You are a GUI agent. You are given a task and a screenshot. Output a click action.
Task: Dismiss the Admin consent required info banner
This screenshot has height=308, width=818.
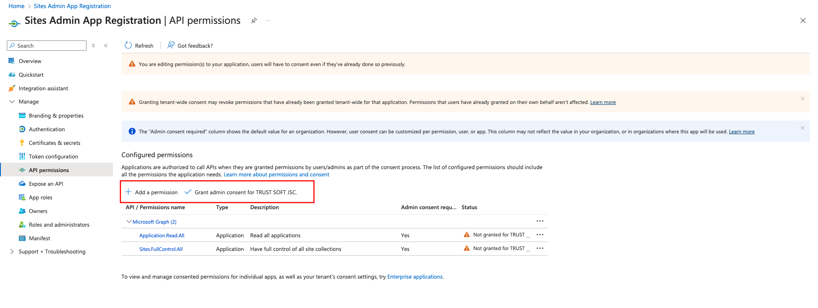(x=802, y=128)
